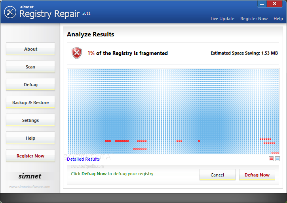Open Live Update in the header
The width and height of the screenshot is (287, 203).
pos(222,19)
